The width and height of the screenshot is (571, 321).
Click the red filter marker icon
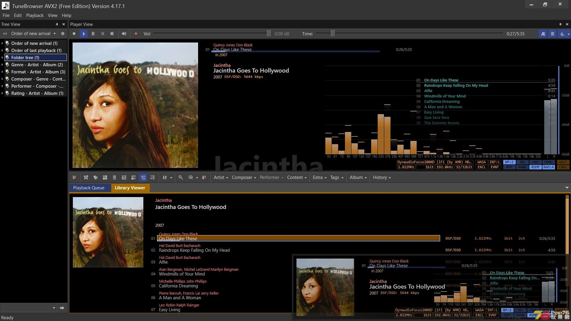(204, 177)
